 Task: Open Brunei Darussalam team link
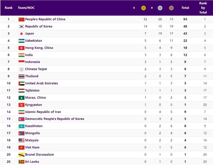(x=39, y=154)
